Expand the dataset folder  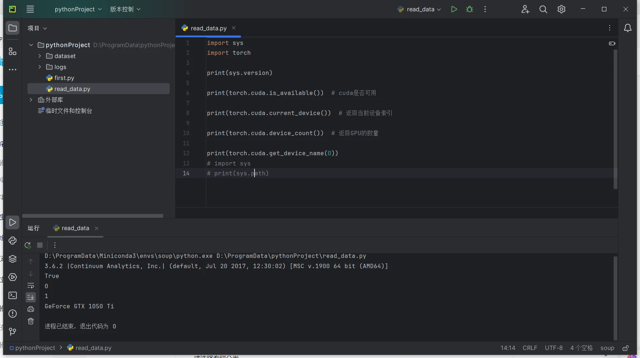(40, 56)
